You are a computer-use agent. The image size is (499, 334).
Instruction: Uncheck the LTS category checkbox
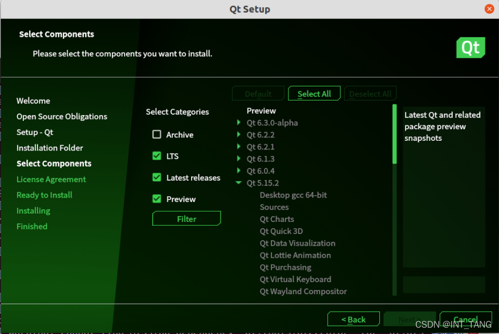tap(157, 156)
